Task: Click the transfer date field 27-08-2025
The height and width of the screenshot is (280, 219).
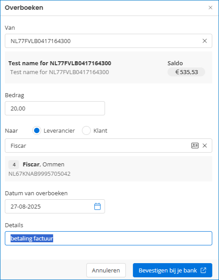Action: pyautogui.click(x=55, y=206)
